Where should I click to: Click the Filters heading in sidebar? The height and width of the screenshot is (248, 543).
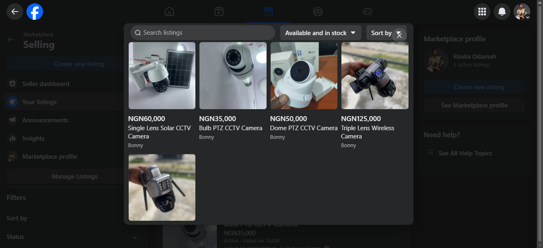tap(16, 198)
